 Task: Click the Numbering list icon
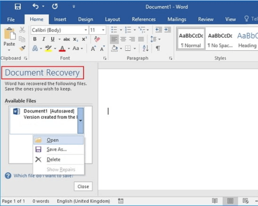[x=128, y=30]
